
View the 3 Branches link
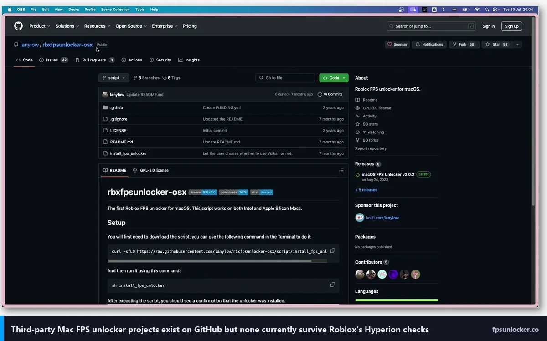146,78
